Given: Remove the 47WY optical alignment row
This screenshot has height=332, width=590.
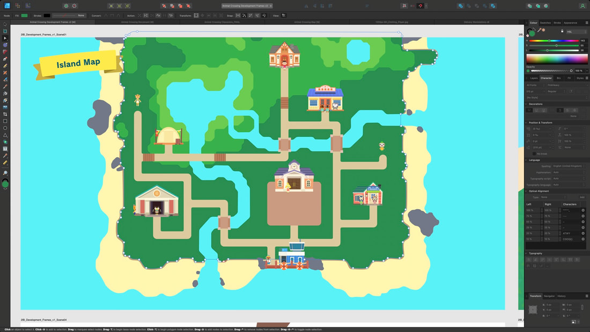Looking at the screenshot, I should coord(583,233).
